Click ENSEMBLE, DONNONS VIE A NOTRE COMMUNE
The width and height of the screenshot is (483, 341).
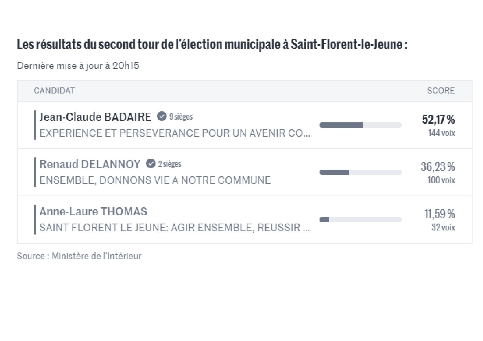[x=155, y=180]
